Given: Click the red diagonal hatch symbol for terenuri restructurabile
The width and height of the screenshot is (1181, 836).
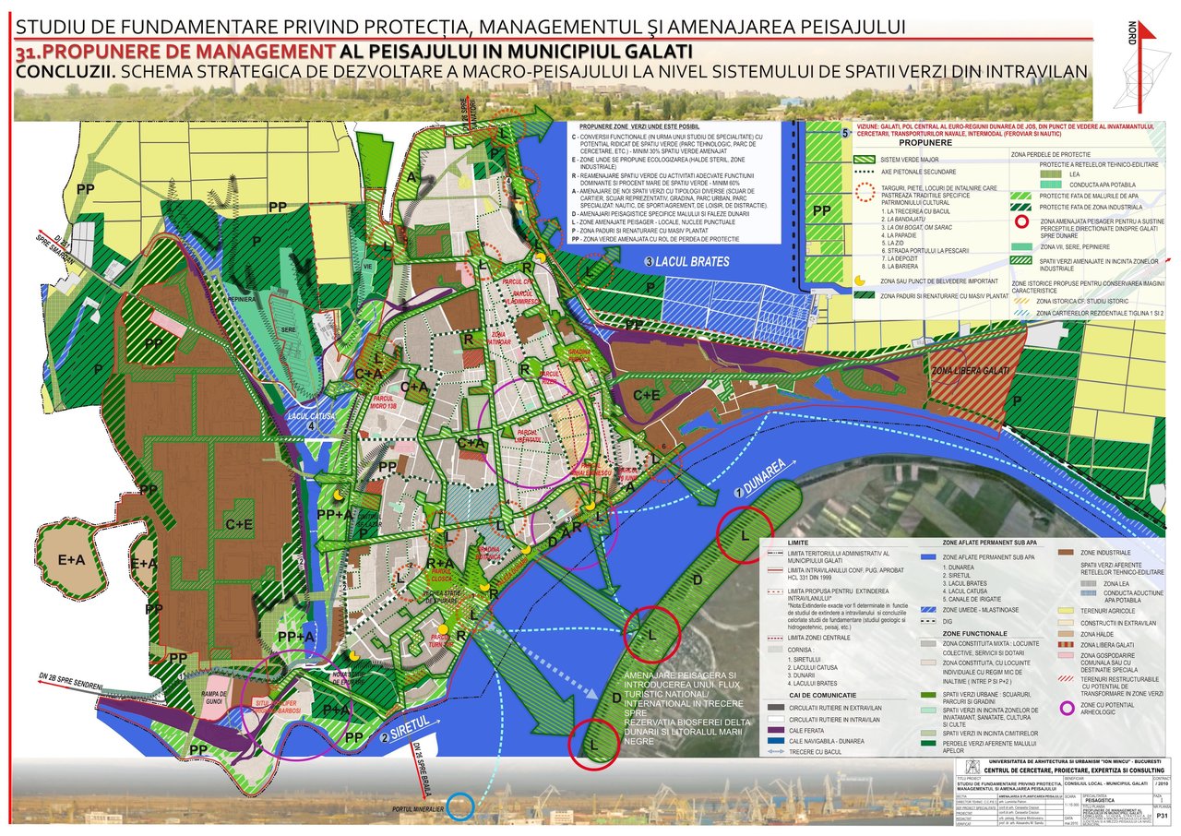Looking at the screenshot, I should [1066, 678].
